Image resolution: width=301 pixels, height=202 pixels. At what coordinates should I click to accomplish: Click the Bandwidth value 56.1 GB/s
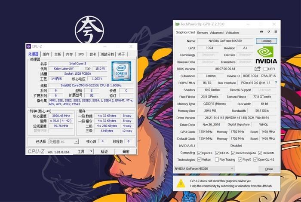(x=262, y=111)
